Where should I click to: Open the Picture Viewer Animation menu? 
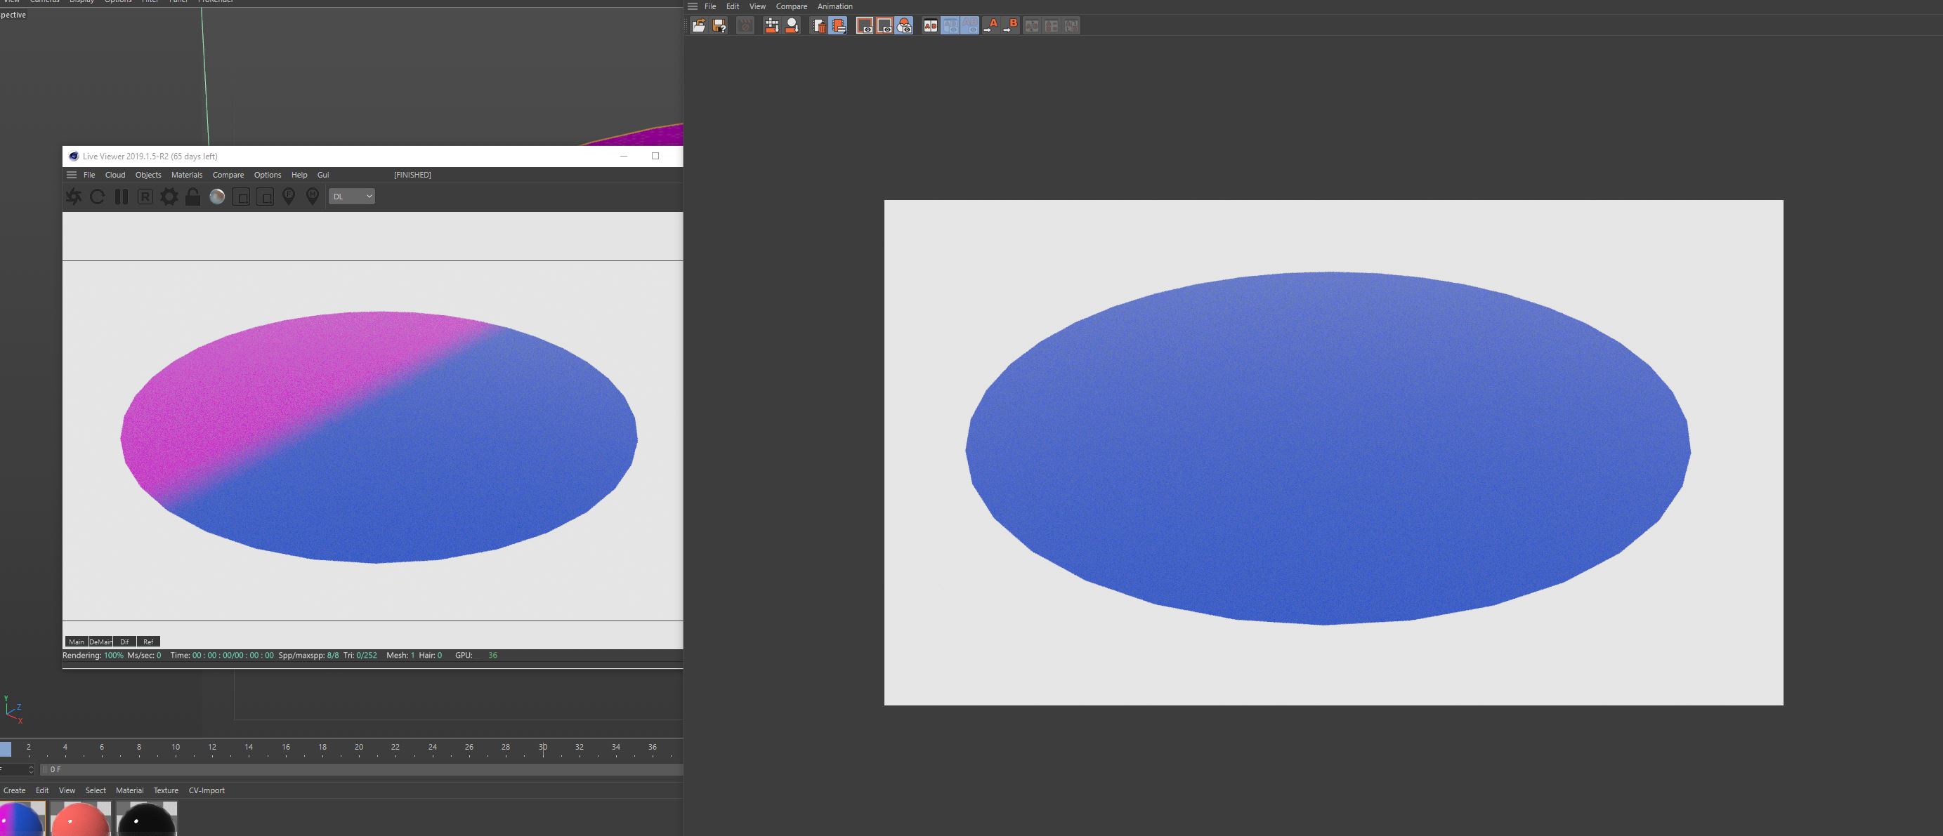[835, 6]
